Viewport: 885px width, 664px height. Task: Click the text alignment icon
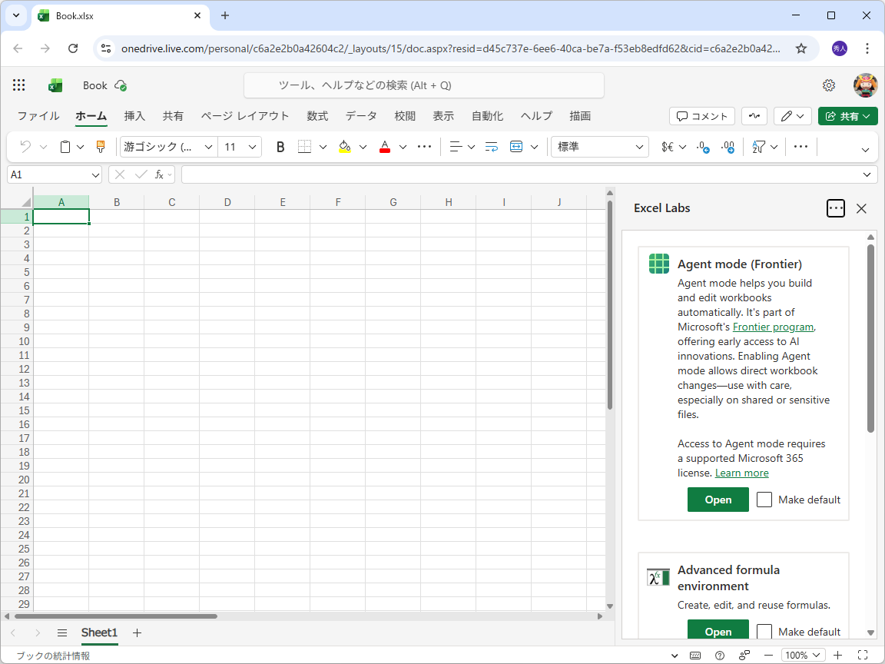(x=456, y=147)
